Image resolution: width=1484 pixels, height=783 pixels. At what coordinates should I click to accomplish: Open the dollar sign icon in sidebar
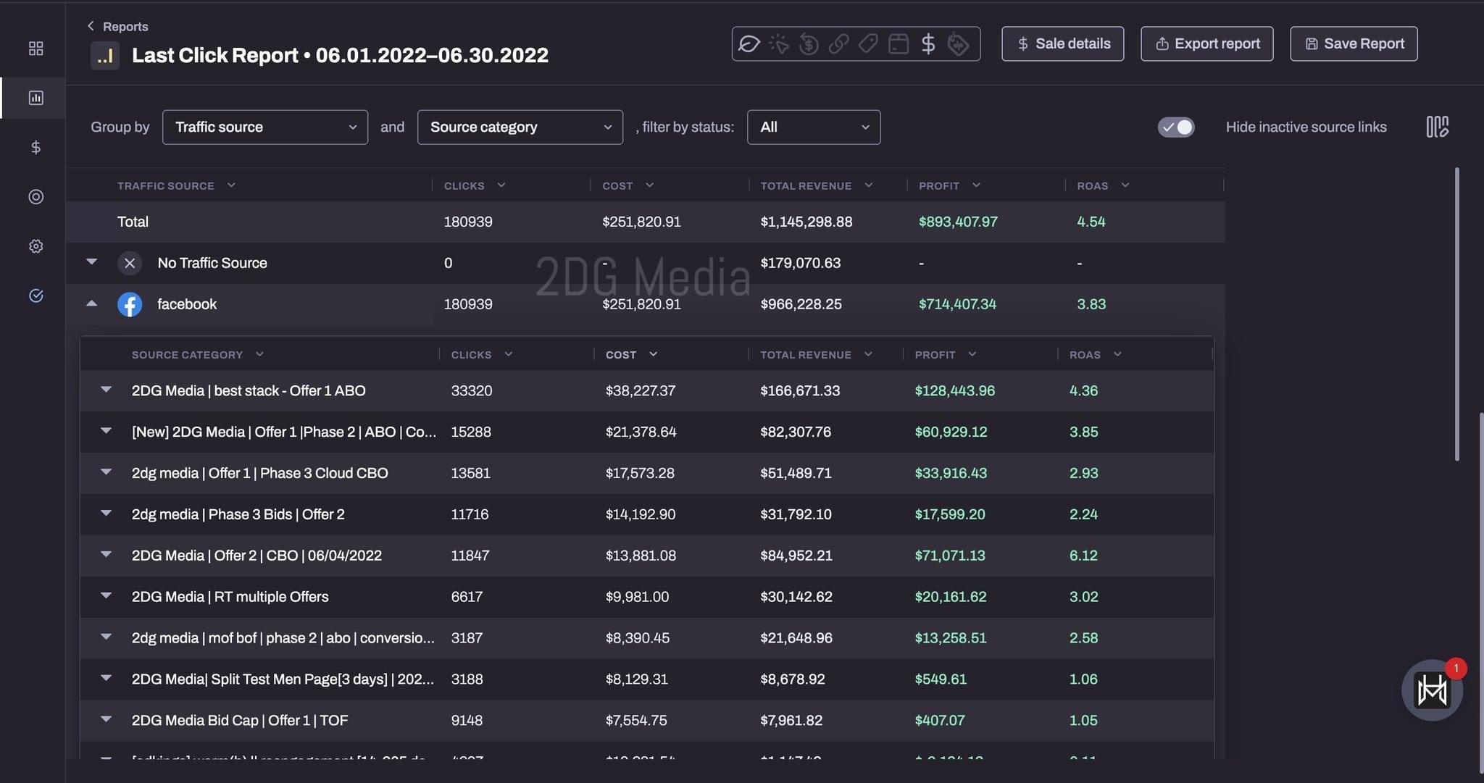pyautogui.click(x=36, y=147)
